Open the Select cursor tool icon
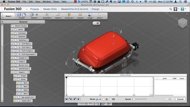 click(x=100, y=15)
